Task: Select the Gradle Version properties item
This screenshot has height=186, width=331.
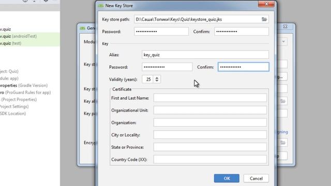Action: click(x=24, y=85)
